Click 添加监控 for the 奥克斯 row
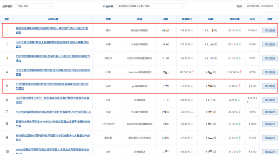 [270, 138]
